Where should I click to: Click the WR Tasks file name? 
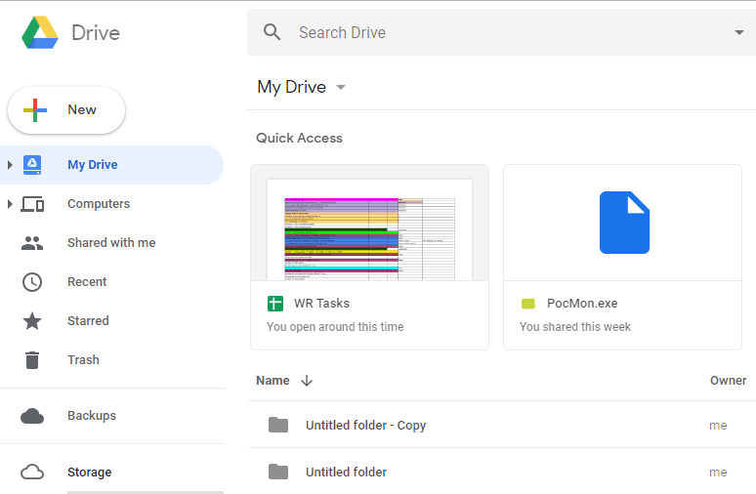[321, 304]
